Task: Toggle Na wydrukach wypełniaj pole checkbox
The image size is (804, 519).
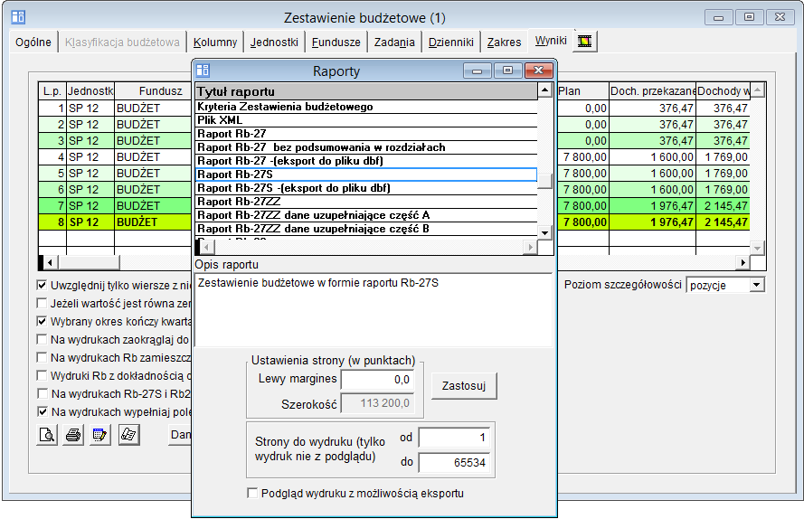Action: click(x=42, y=411)
